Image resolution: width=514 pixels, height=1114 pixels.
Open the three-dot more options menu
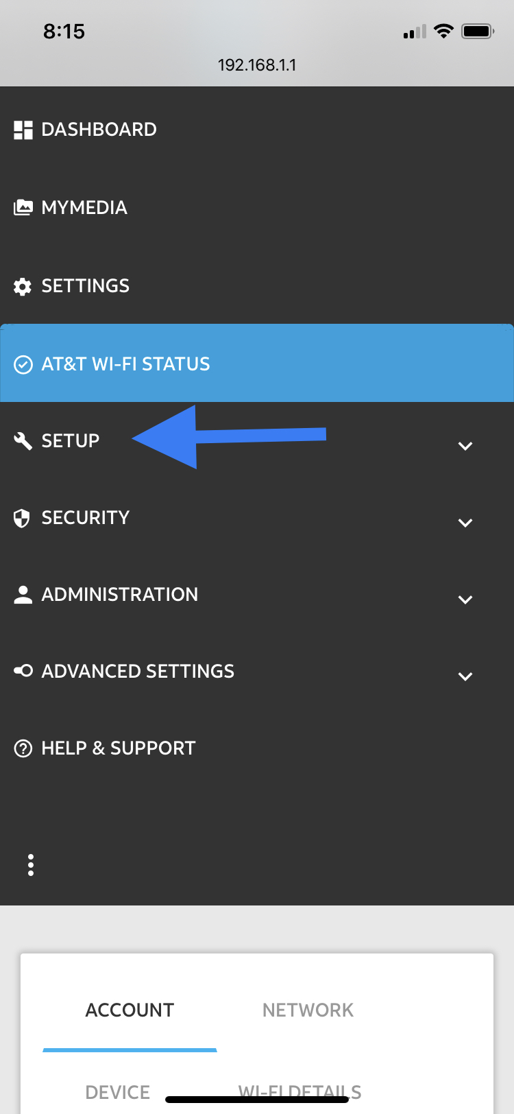pyautogui.click(x=31, y=865)
